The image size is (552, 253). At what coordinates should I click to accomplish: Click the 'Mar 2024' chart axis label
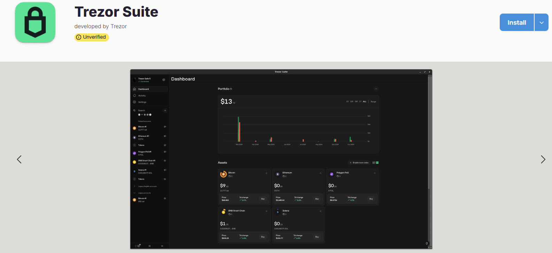point(239,144)
